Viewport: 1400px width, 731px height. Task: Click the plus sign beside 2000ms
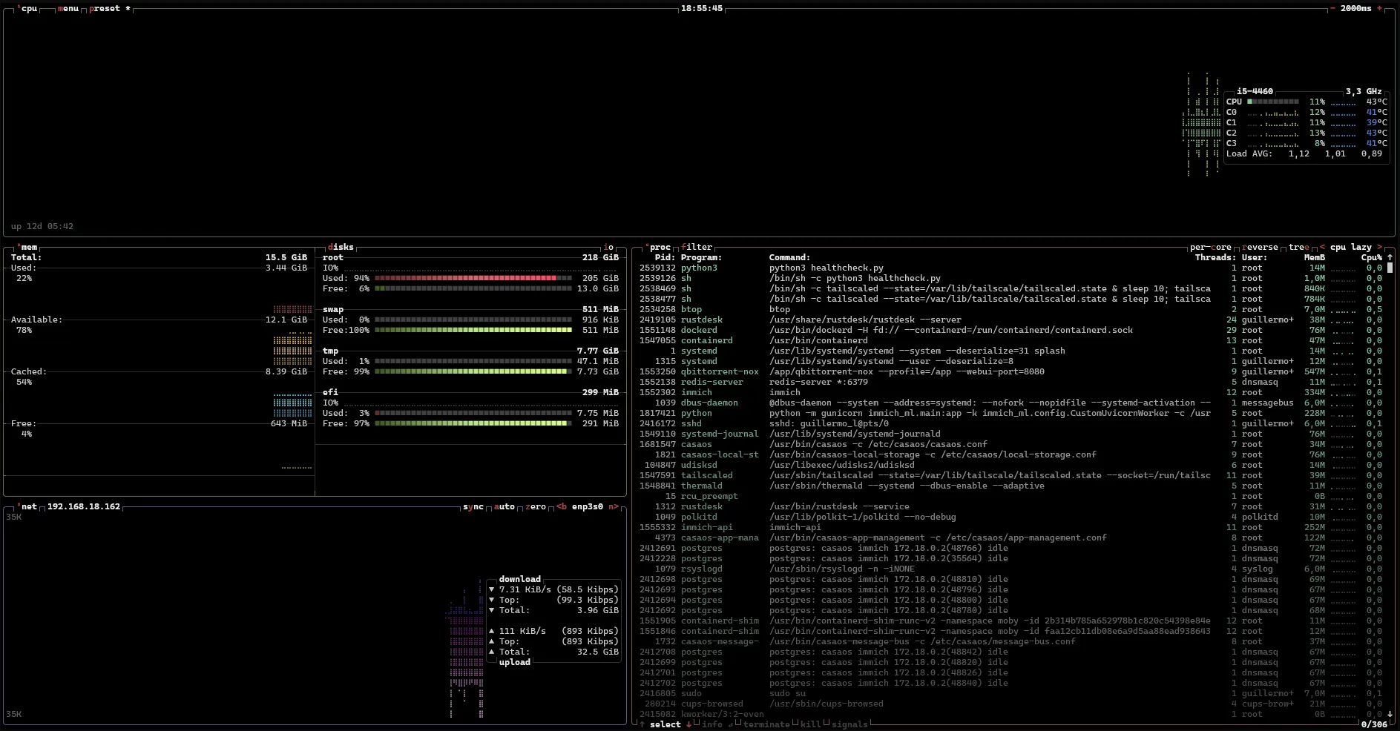pos(1379,8)
